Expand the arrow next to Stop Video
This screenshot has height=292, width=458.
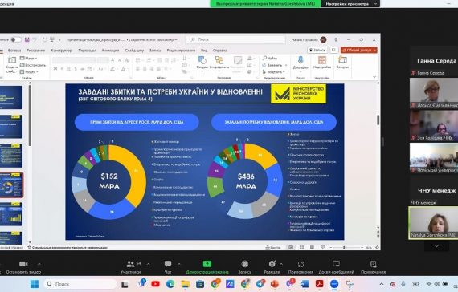point(39,264)
